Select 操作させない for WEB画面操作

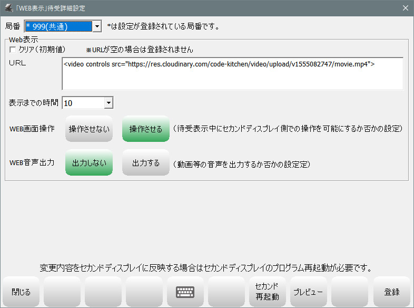pyautogui.click(x=89, y=130)
